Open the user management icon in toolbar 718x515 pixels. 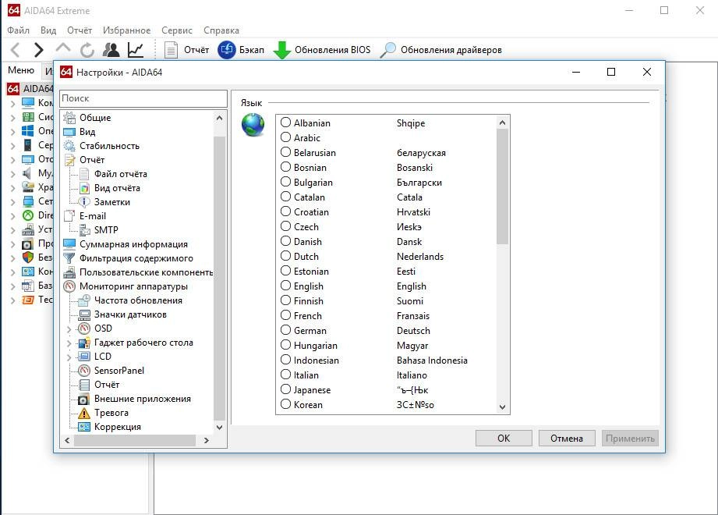[x=111, y=49]
